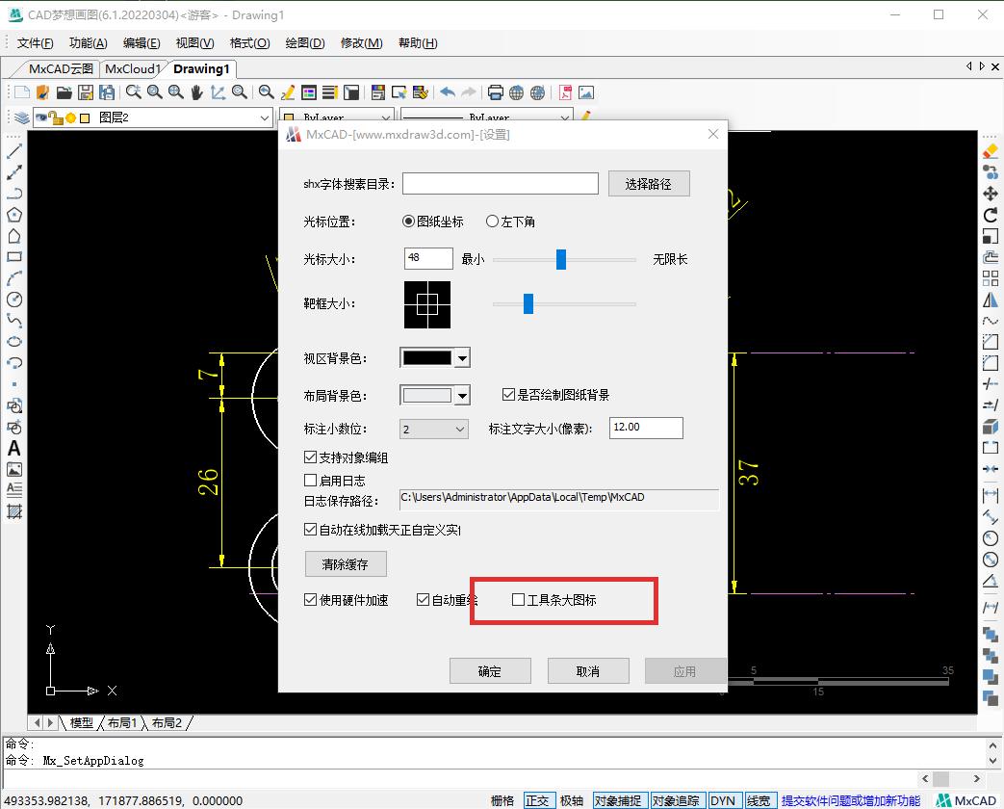Image resolution: width=1004 pixels, height=809 pixels.
Task: Enable the 工具条大图标 checkbox
Action: click(x=518, y=599)
